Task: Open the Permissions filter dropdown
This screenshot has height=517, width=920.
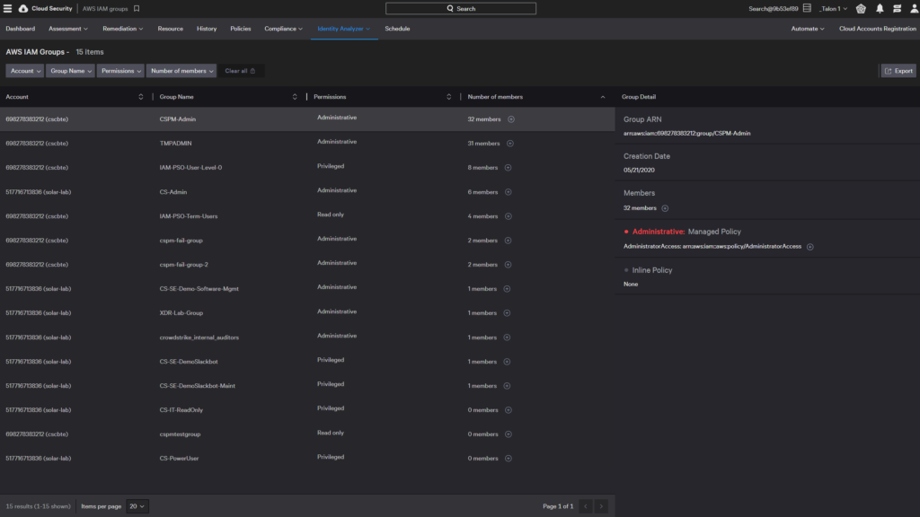Action: pos(121,71)
